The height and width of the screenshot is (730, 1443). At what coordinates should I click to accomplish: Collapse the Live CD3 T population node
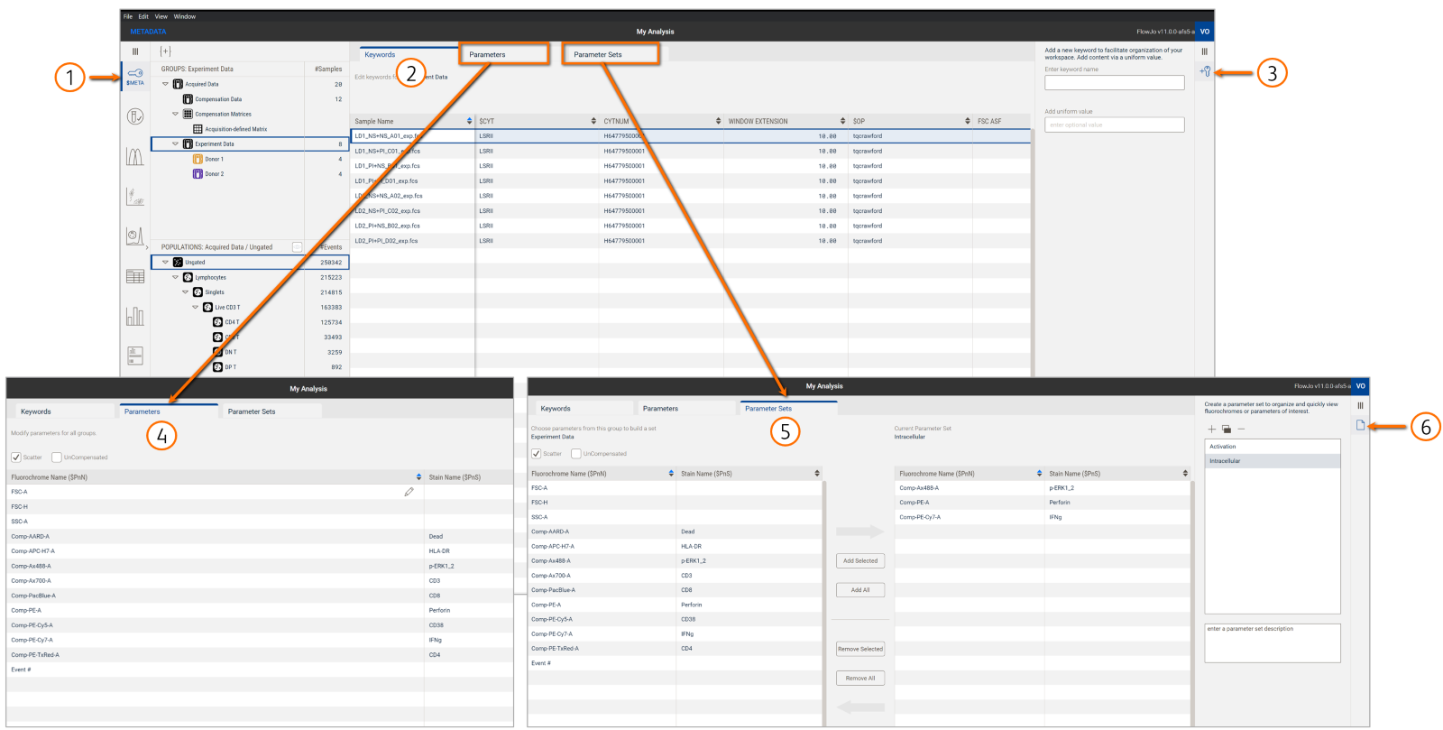(195, 307)
